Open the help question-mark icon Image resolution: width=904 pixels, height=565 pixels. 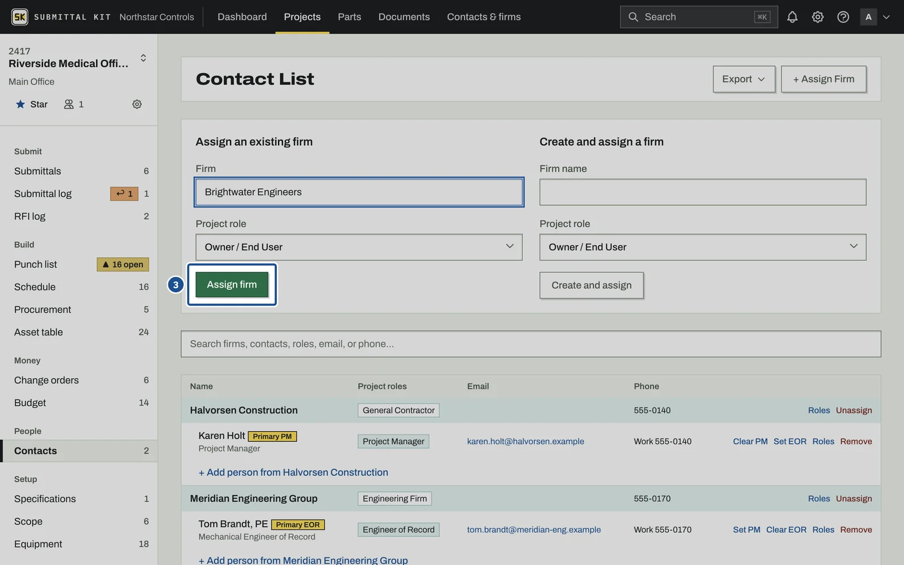pyautogui.click(x=843, y=17)
